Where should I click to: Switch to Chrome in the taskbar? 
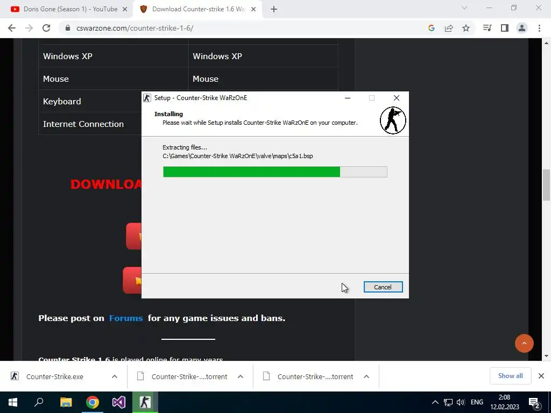pos(93,402)
